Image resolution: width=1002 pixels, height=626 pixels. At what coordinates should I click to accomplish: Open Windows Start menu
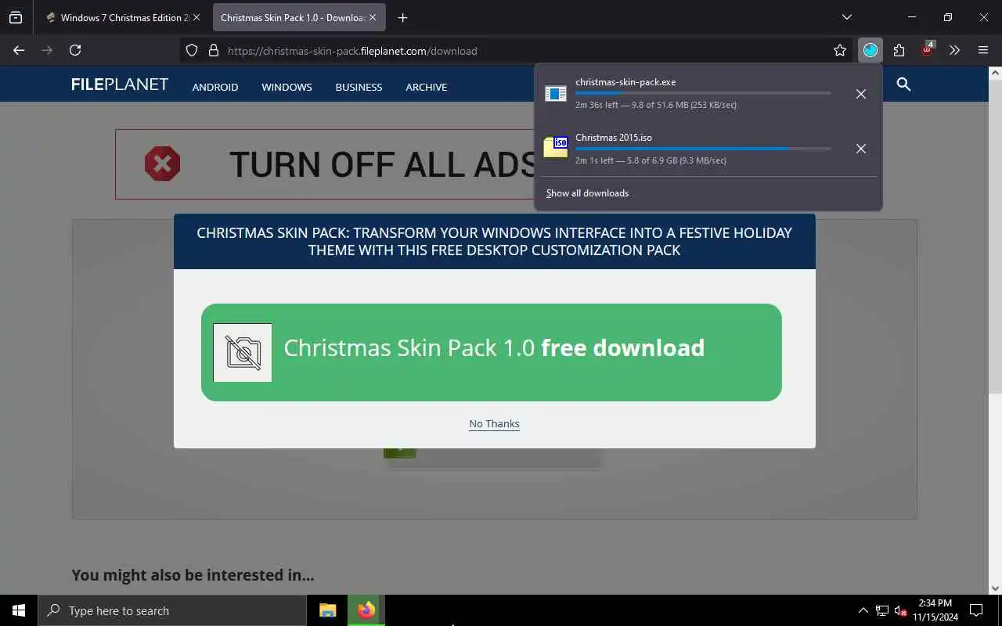pyautogui.click(x=19, y=610)
